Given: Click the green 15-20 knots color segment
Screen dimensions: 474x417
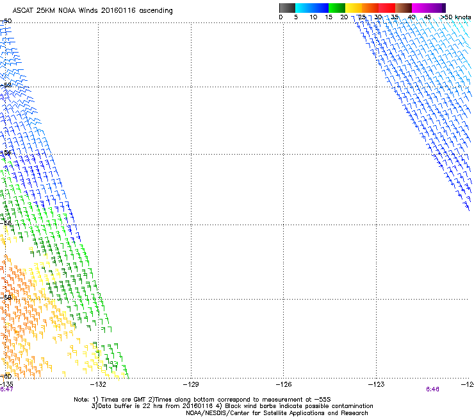Looking at the screenshot, I should click(337, 8).
